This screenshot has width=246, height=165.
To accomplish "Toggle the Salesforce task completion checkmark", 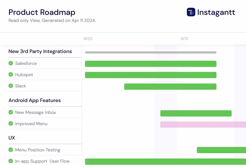I will coord(11,63).
